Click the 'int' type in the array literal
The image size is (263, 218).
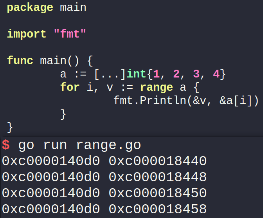(x=136, y=74)
